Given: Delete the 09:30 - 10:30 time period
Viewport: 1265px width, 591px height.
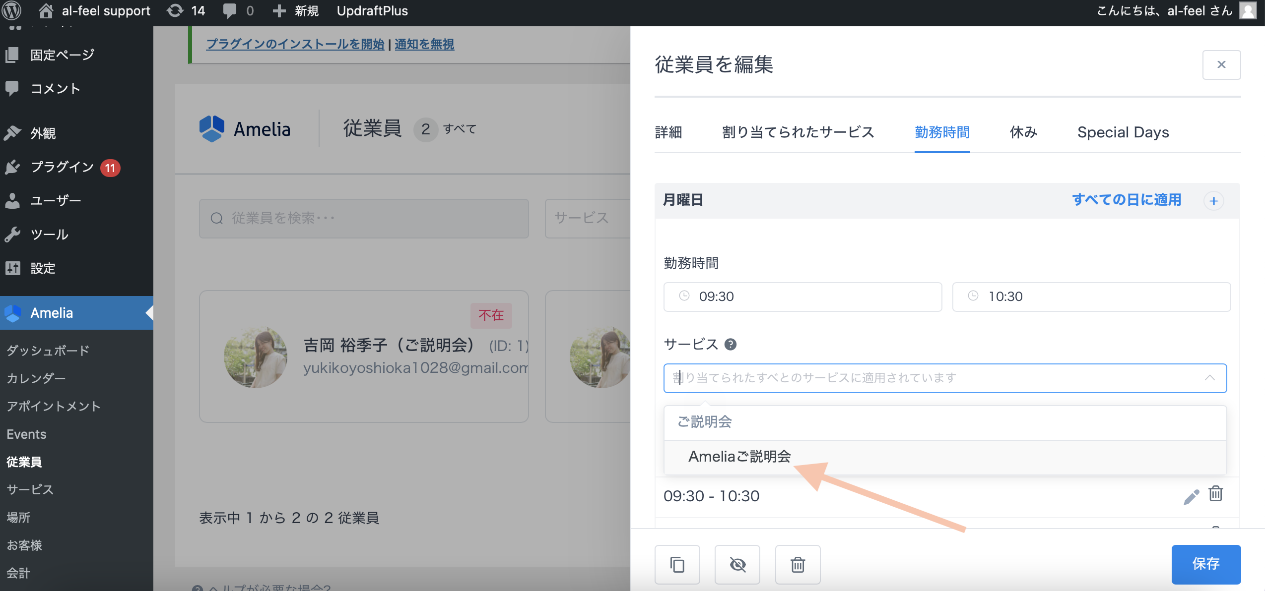Looking at the screenshot, I should pos(1215,494).
